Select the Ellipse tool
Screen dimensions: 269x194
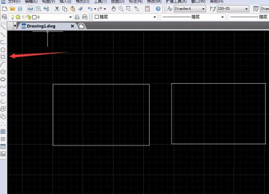click(x=3, y=94)
